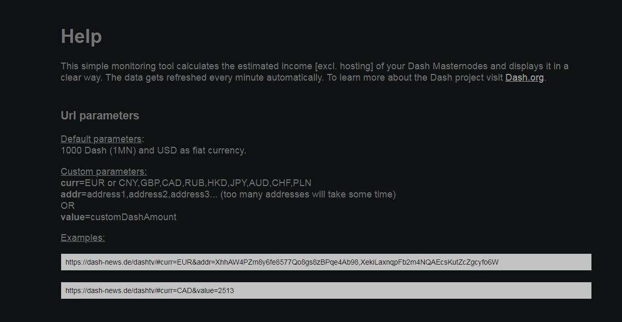The height and width of the screenshot is (322, 622).
Task: Click the bold addr= parameter name
Action: click(x=74, y=194)
